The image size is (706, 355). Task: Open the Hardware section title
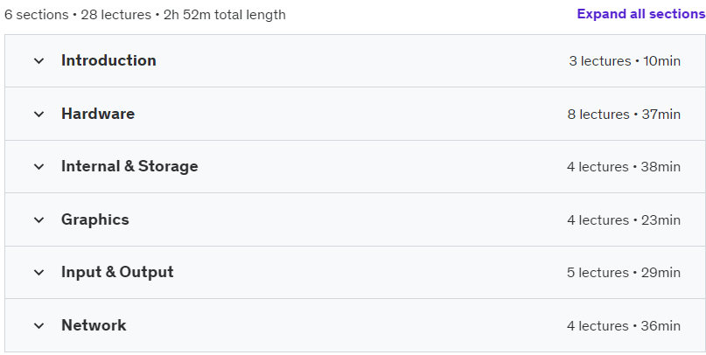[98, 114]
